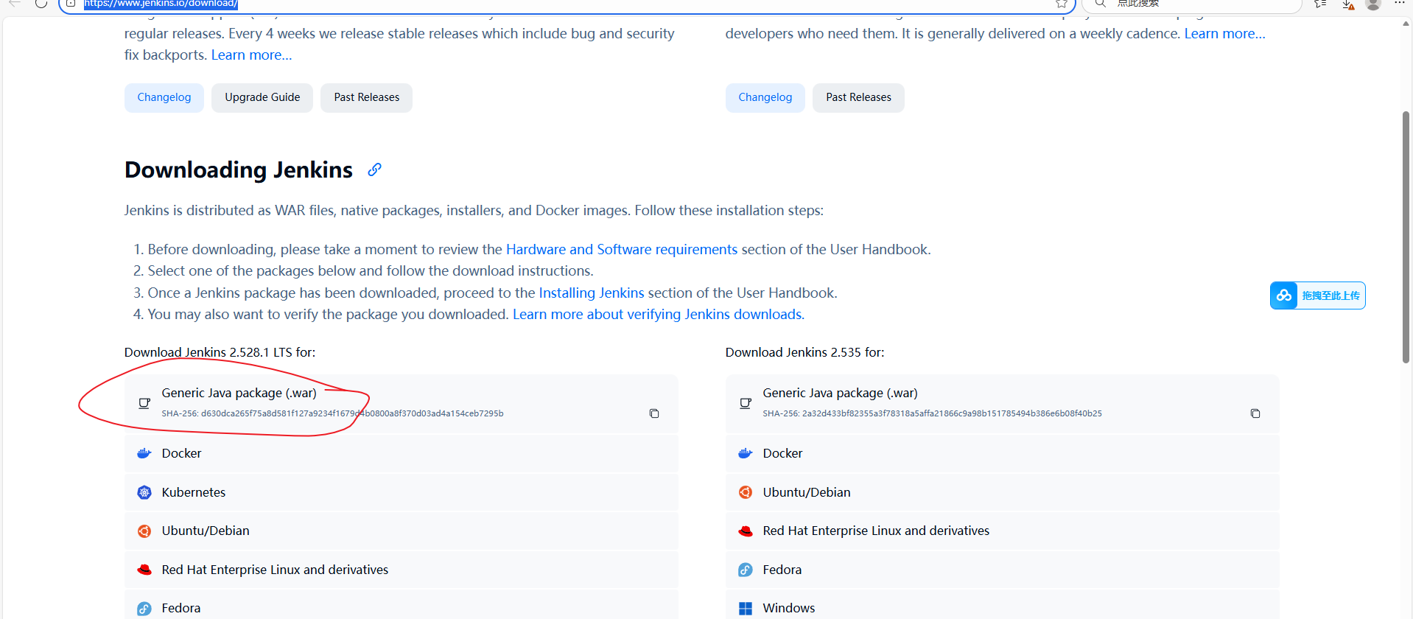Viewport: 1413px width, 619px height.
Task: Click 'Download Jenkins 2.528.1 LTS for:' text
Action: pyautogui.click(x=220, y=352)
